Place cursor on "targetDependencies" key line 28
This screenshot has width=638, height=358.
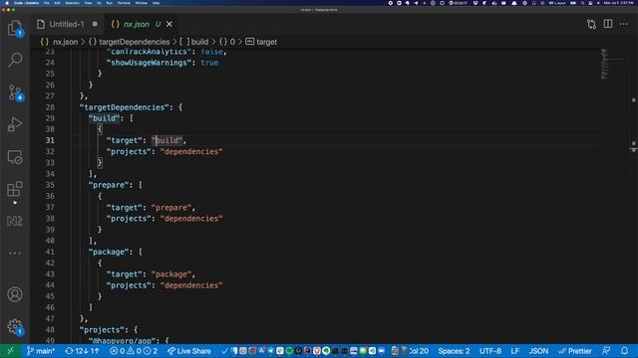point(124,107)
